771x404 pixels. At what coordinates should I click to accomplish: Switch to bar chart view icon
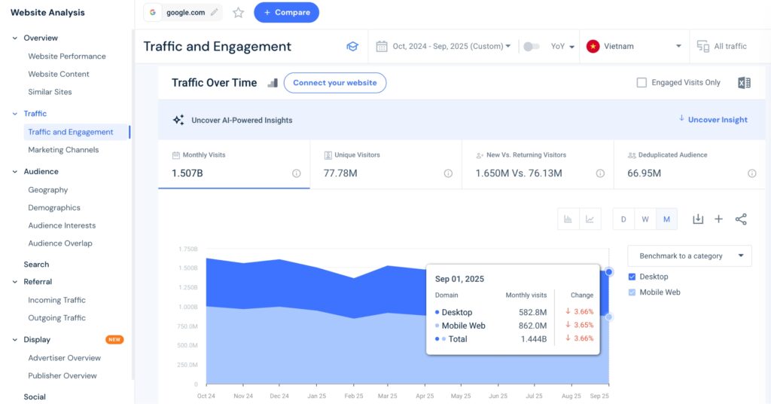568,219
